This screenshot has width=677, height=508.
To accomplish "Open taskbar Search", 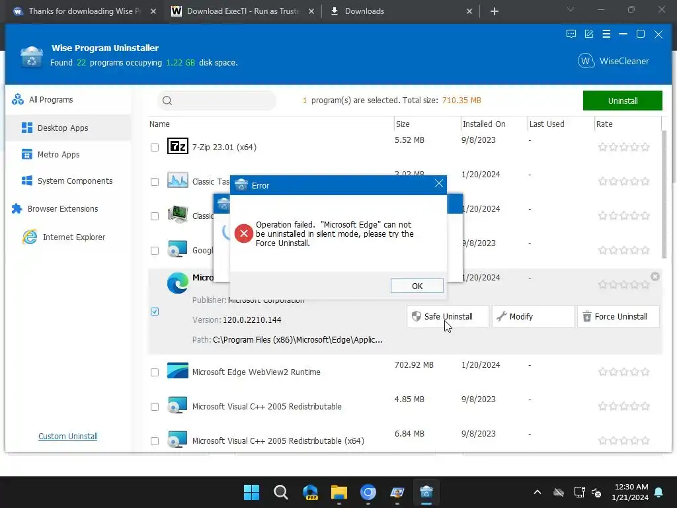I will [280, 492].
